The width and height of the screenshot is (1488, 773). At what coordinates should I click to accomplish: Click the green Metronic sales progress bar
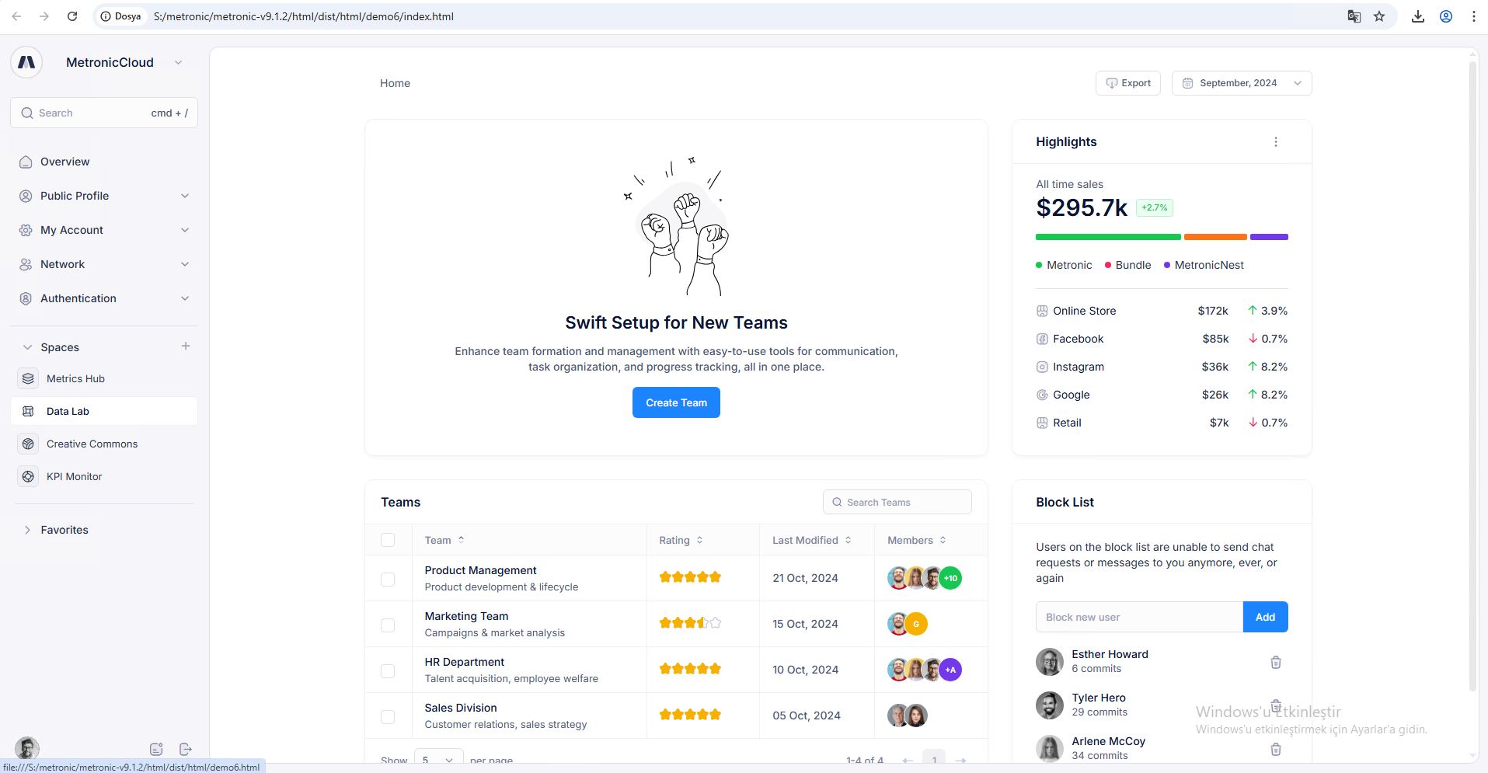point(1107,237)
